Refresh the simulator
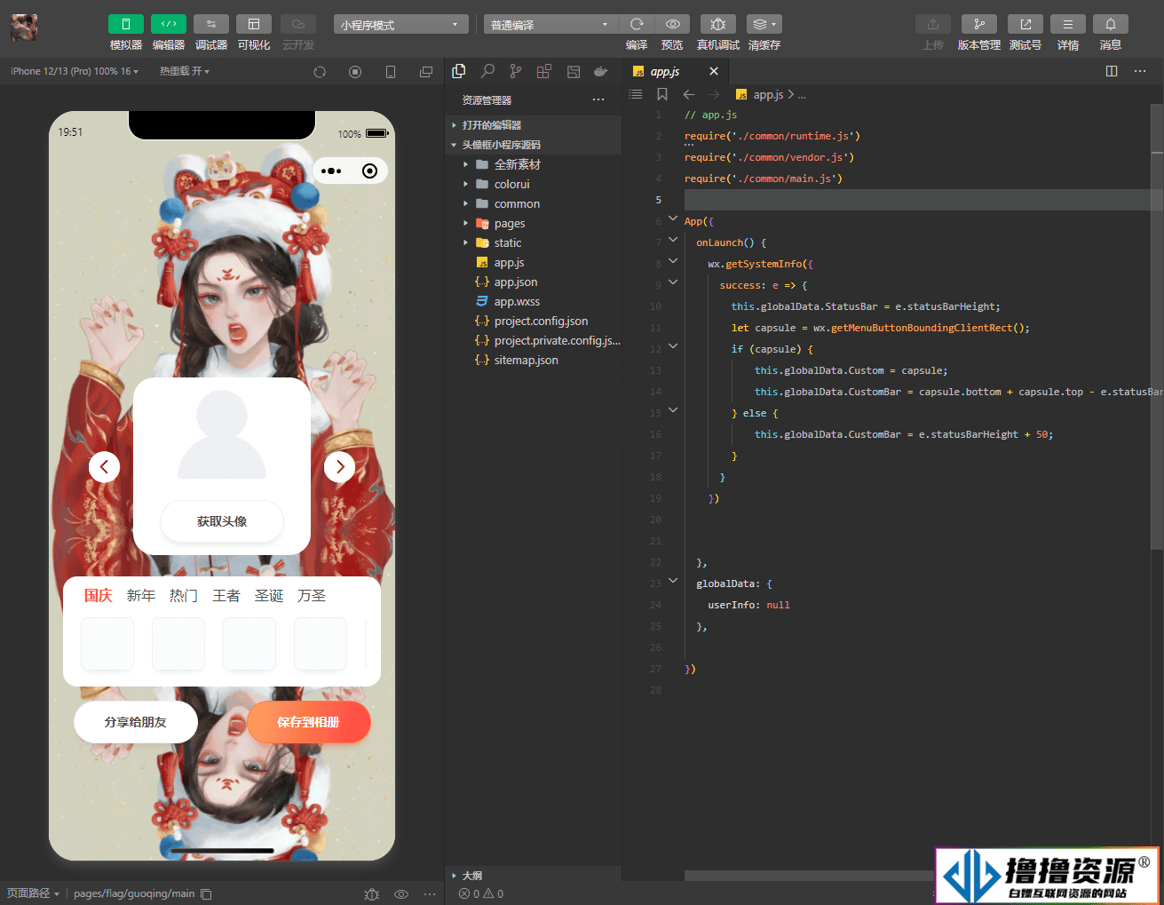The image size is (1164, 905). click(320, 72)
